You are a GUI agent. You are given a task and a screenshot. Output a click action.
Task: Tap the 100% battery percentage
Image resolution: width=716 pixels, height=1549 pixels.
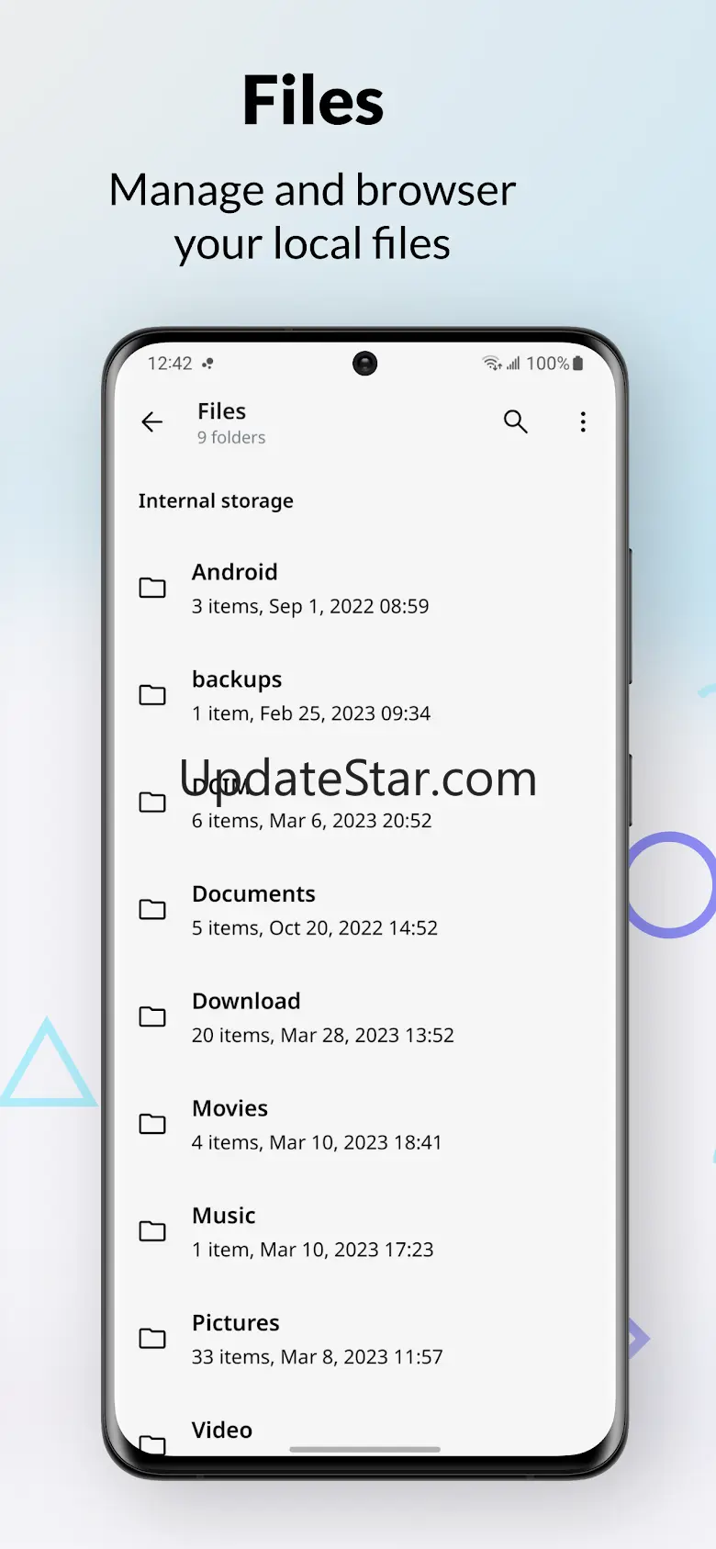(547, 364)
